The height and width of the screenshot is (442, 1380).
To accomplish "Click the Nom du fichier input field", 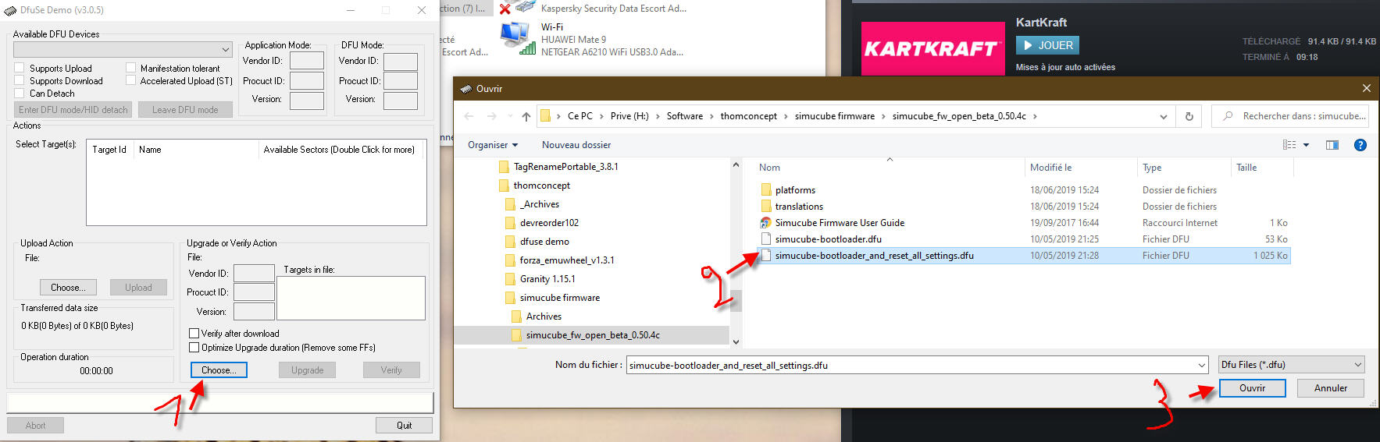I will tap(911, 365).
